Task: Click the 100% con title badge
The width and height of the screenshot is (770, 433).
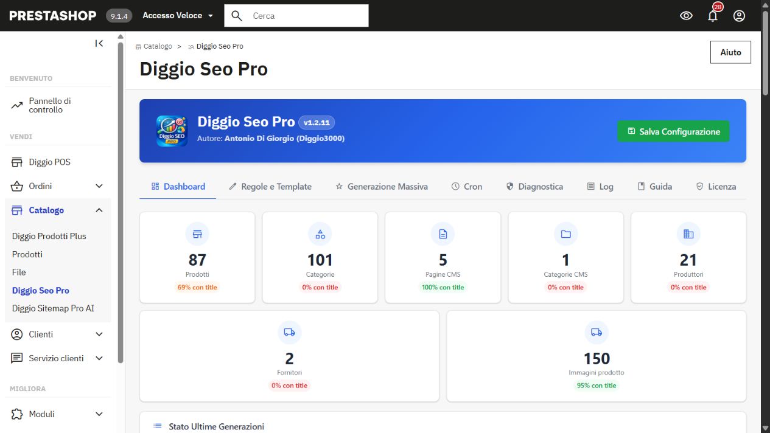Action: click(443, 287)
